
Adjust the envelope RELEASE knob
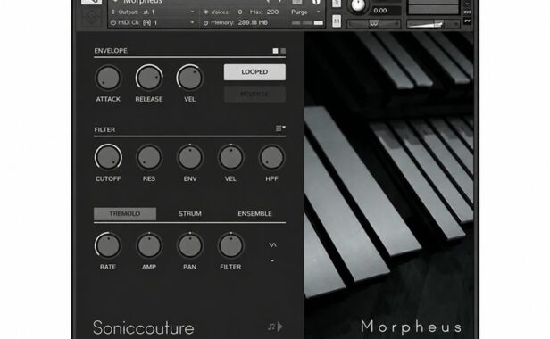pyautogui.click(x=149, y=78)
